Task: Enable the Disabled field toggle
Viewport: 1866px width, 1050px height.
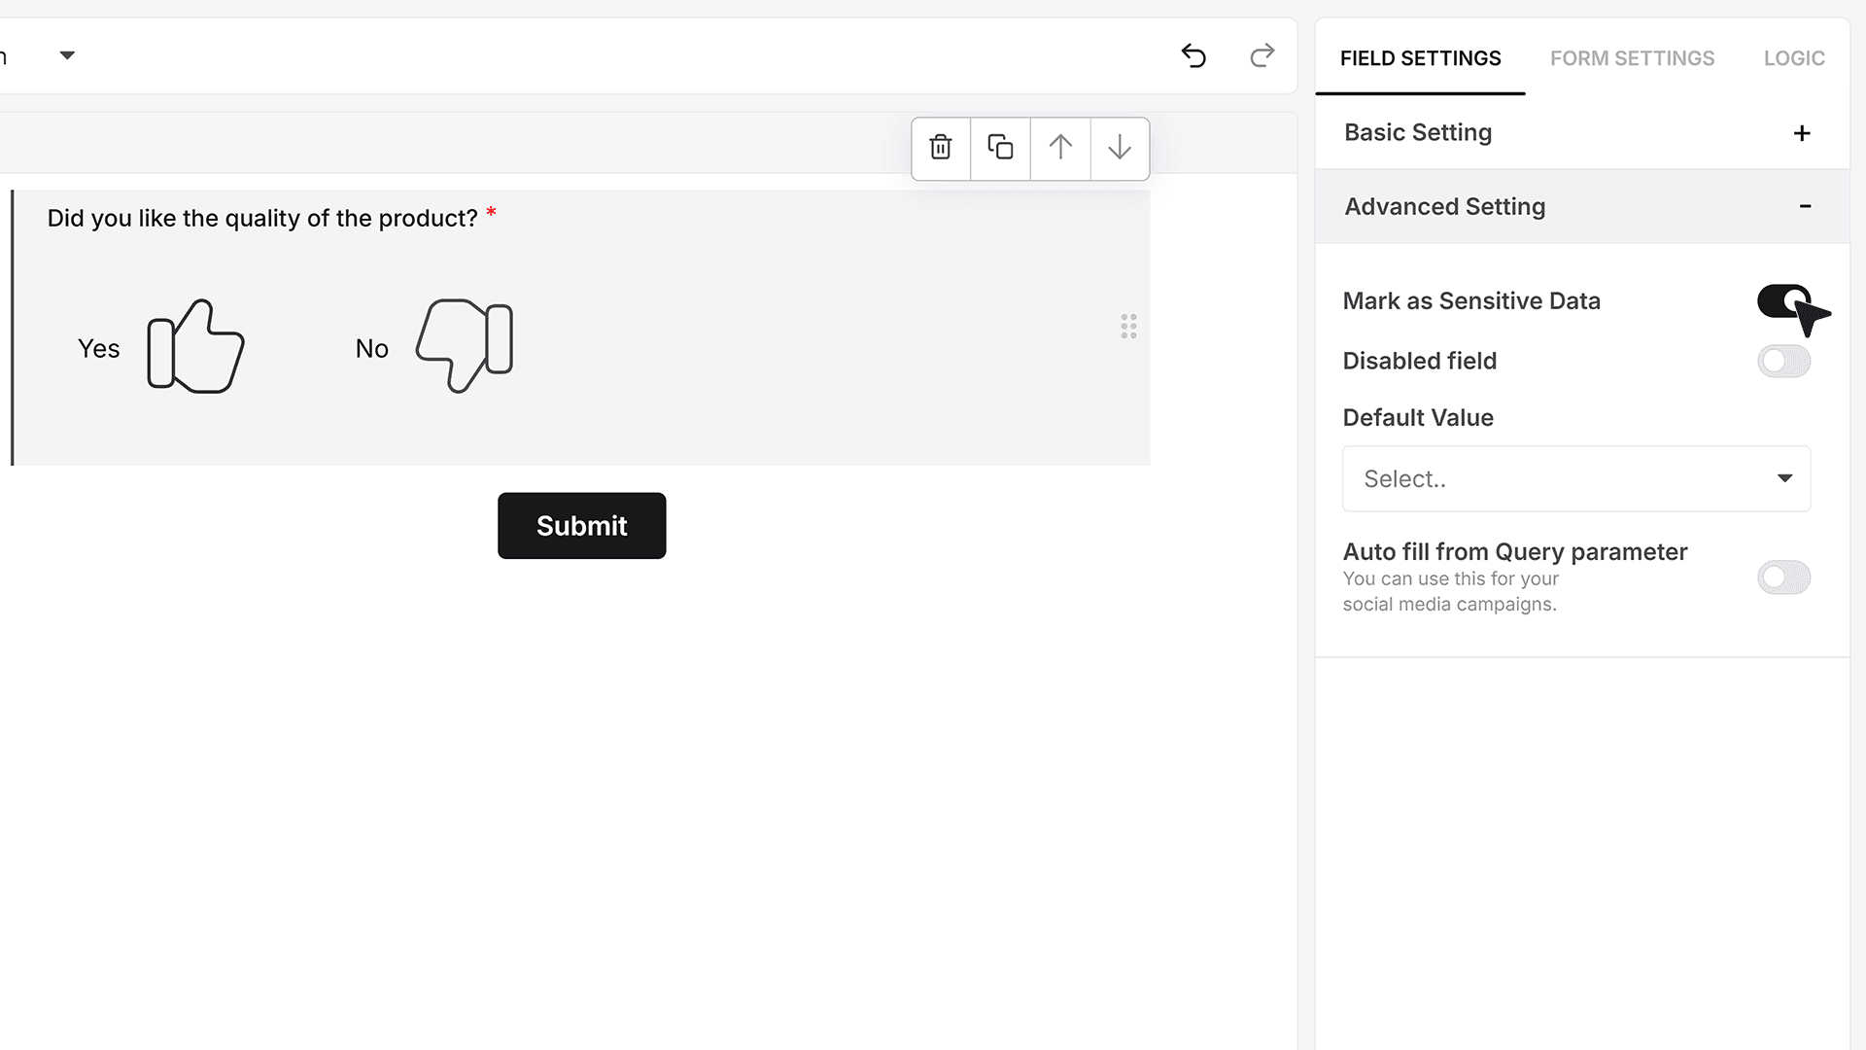Action: [x=1783, y=362]
